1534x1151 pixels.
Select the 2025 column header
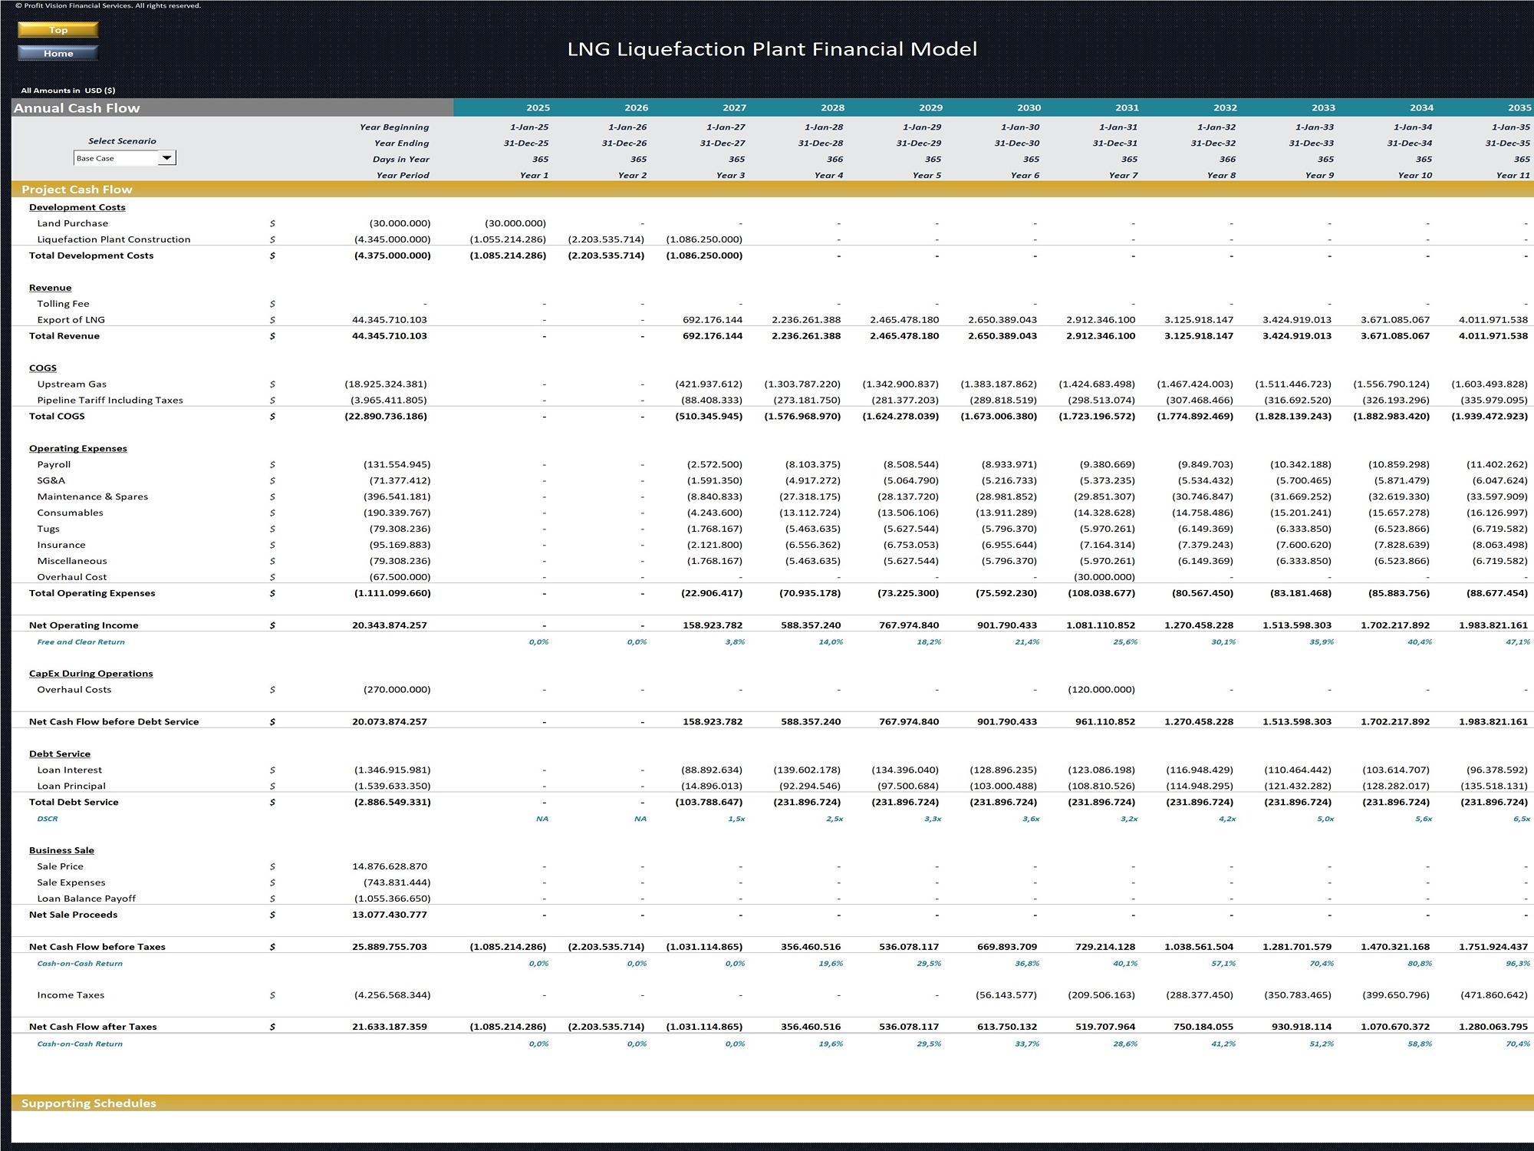534,107
